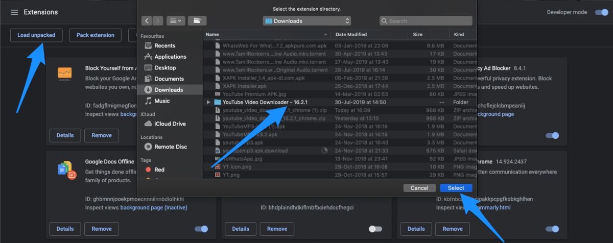Select the apk dated 24-Nov-2018 at 16:43

pos(340,142)
